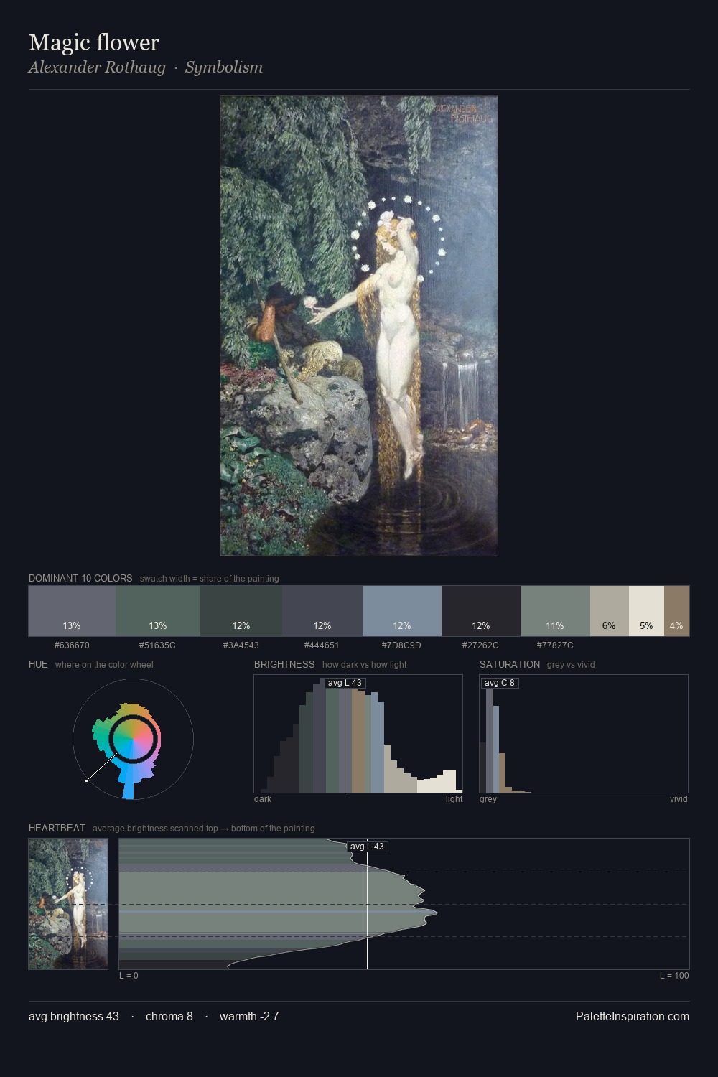Screen dimensions: 718x1077
Task: Click the HEARTBEAT section heading
Action: pyautogui.click(x=57, y=828)
